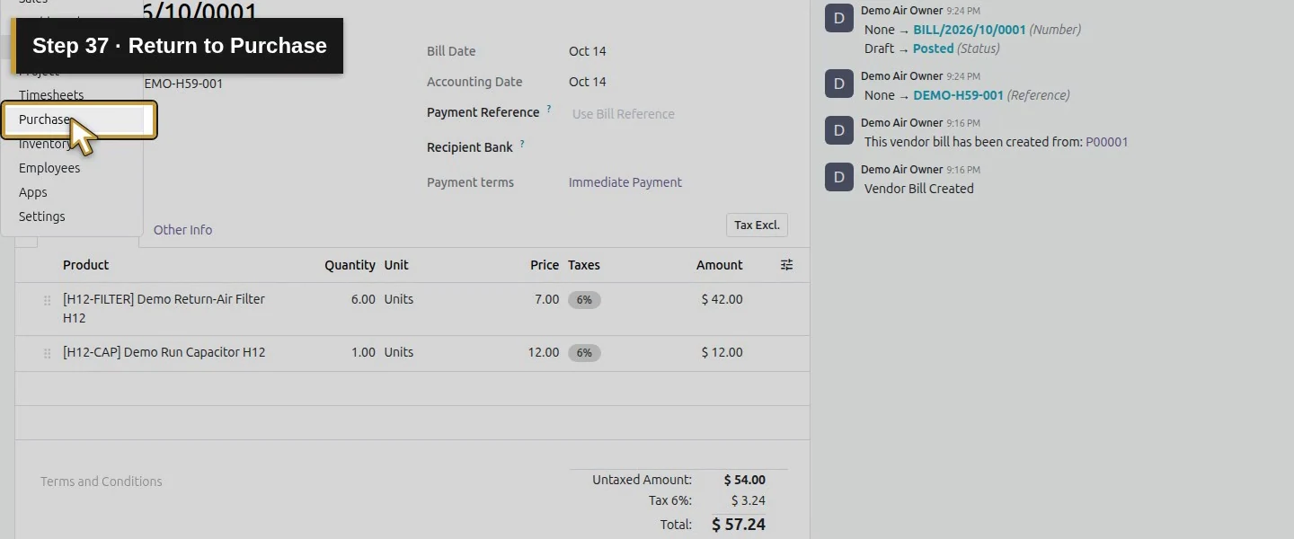Image resolution: width=1294 pixels, height=539 pixels.
Task: Open Settings from the apps menu
Action: [42, 216]
